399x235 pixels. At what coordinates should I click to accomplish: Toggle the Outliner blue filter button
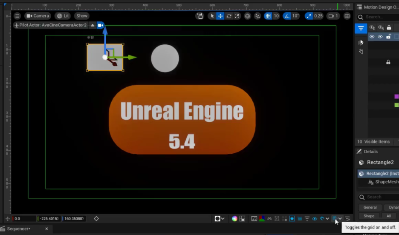361,28
